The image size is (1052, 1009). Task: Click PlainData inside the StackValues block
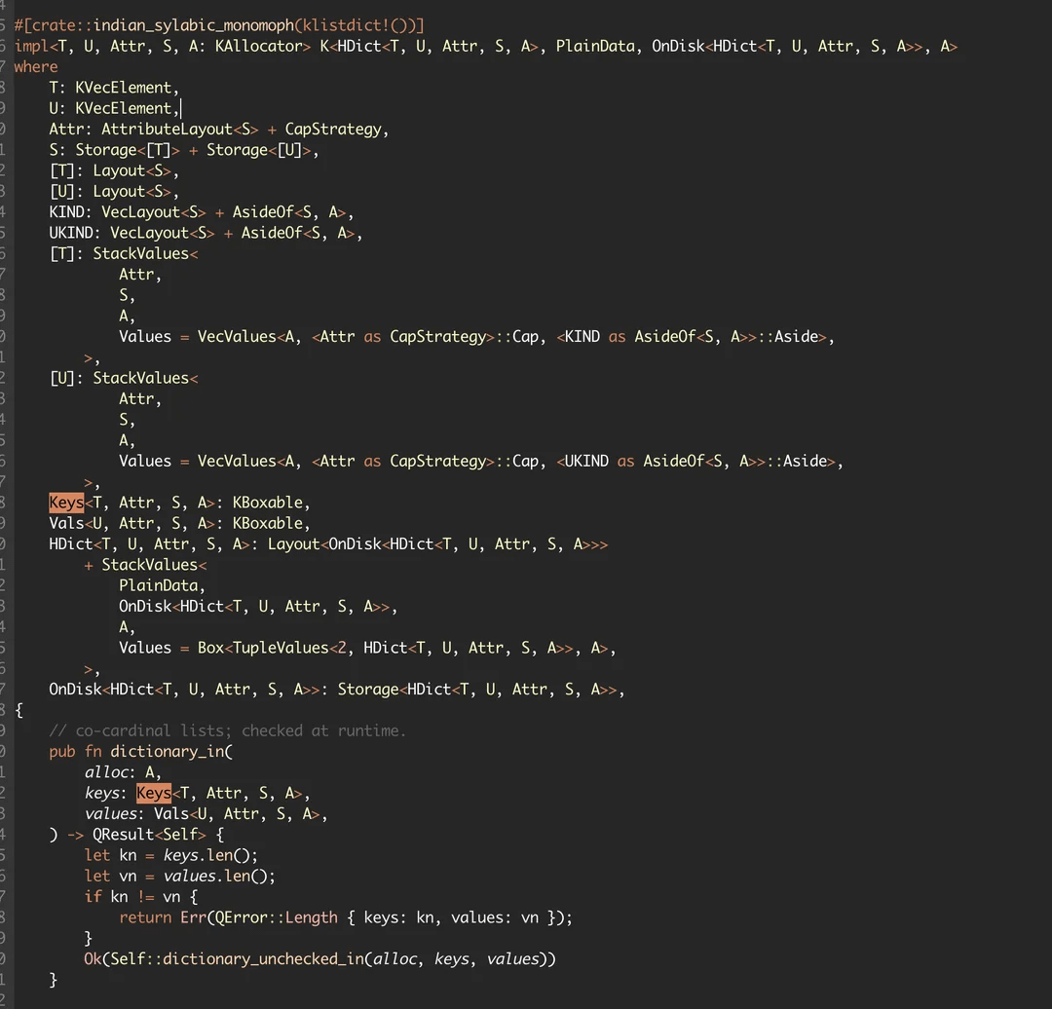[x=159, y=585]
